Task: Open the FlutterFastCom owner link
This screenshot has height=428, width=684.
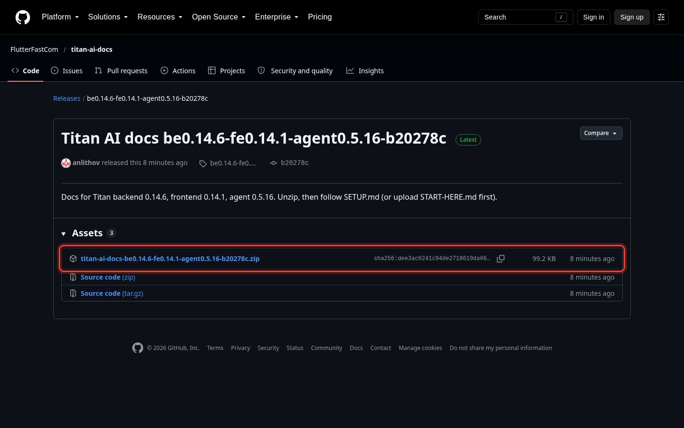Action: (x=34, y=49)
